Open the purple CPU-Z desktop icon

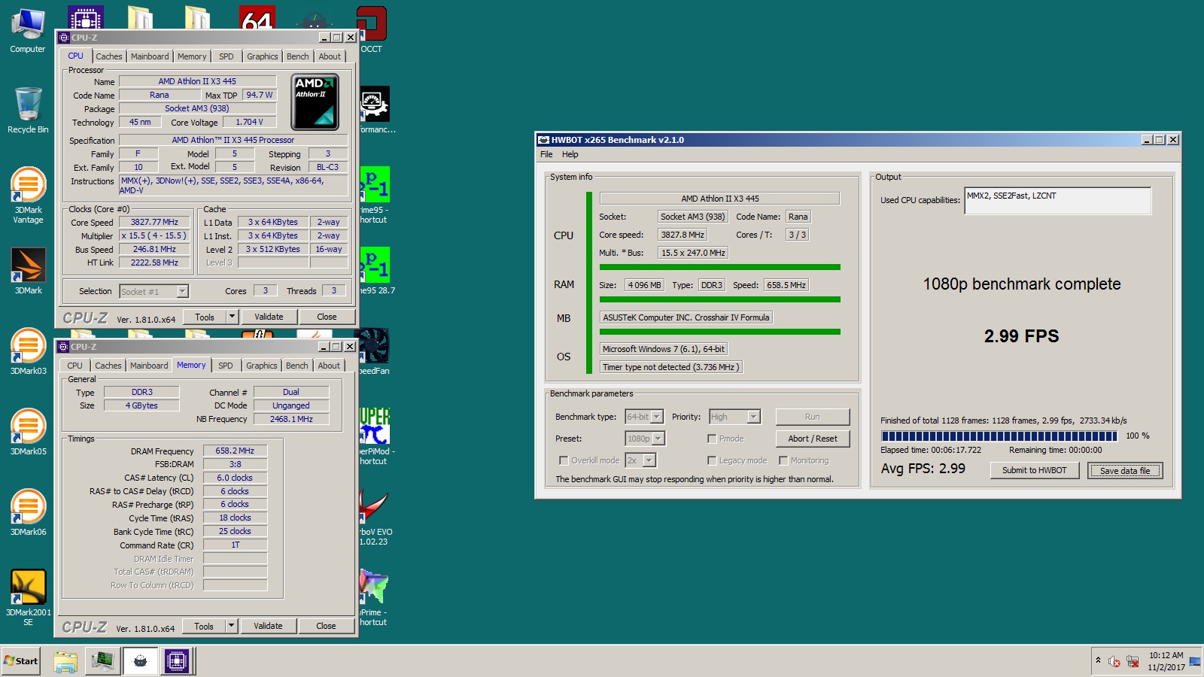pos(86,18)
